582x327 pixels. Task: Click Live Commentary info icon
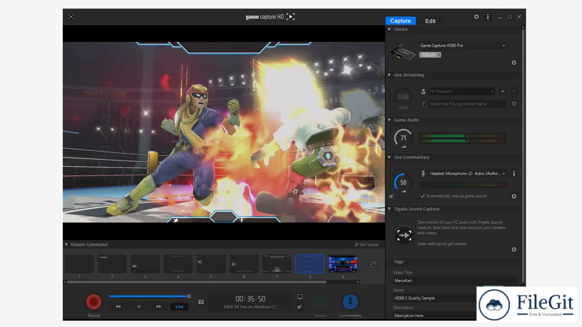514,173
